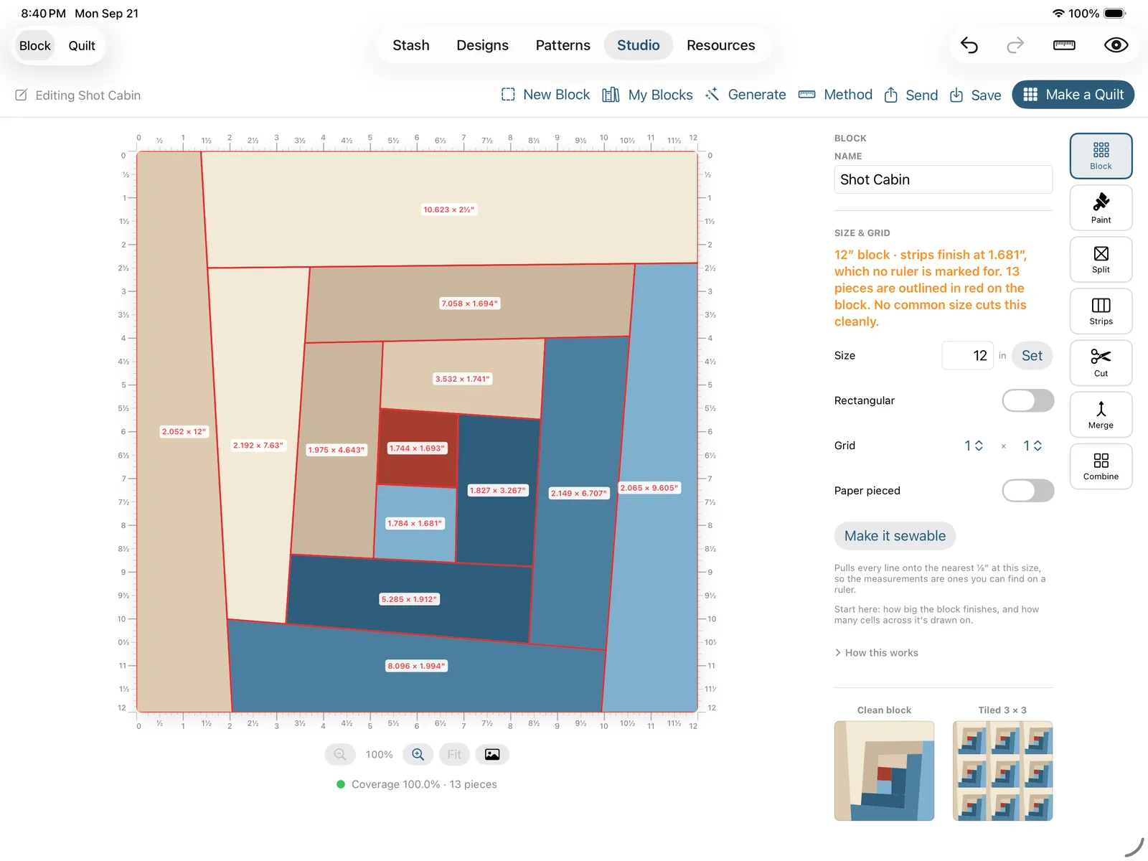Select the Merge tool
This screenshot has width=1148, height=861.
click(1101, 415)
